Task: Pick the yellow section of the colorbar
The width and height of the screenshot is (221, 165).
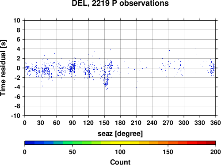Action: coord(120,143)
